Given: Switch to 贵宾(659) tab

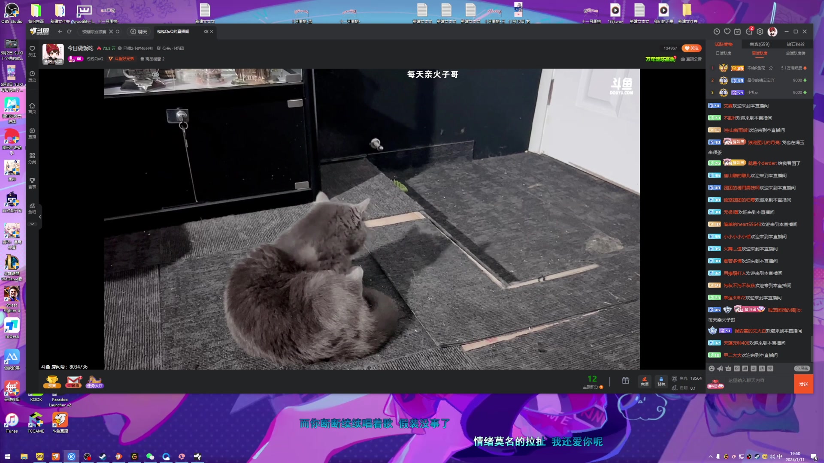Looking at the screenshot, I should (x=759, y=45).
